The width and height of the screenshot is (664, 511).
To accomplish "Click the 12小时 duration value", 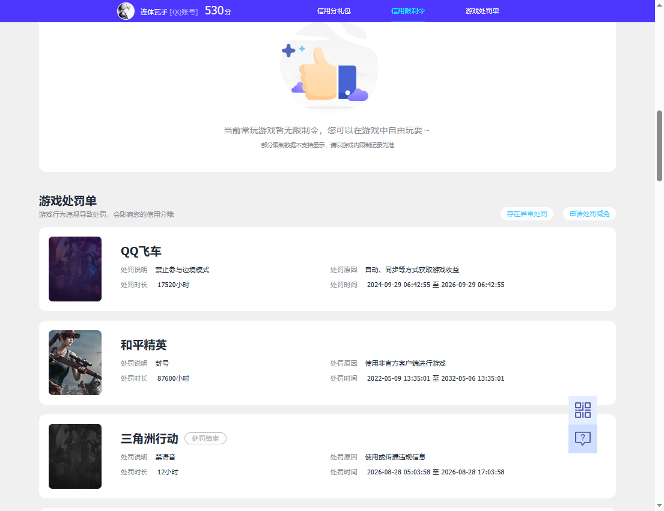I will tap(168, 472).
